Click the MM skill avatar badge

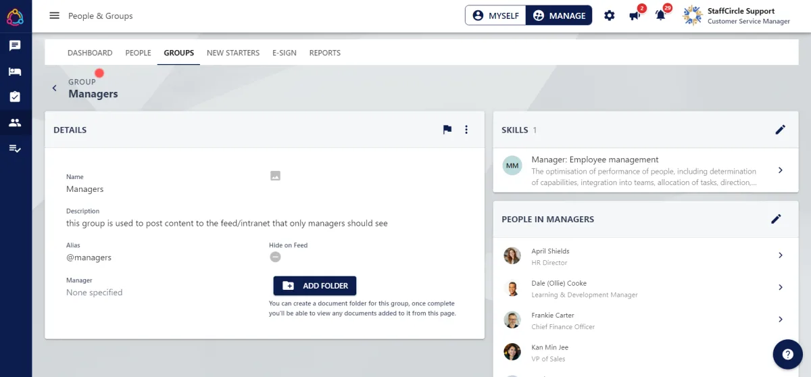(x=512, y=166)
